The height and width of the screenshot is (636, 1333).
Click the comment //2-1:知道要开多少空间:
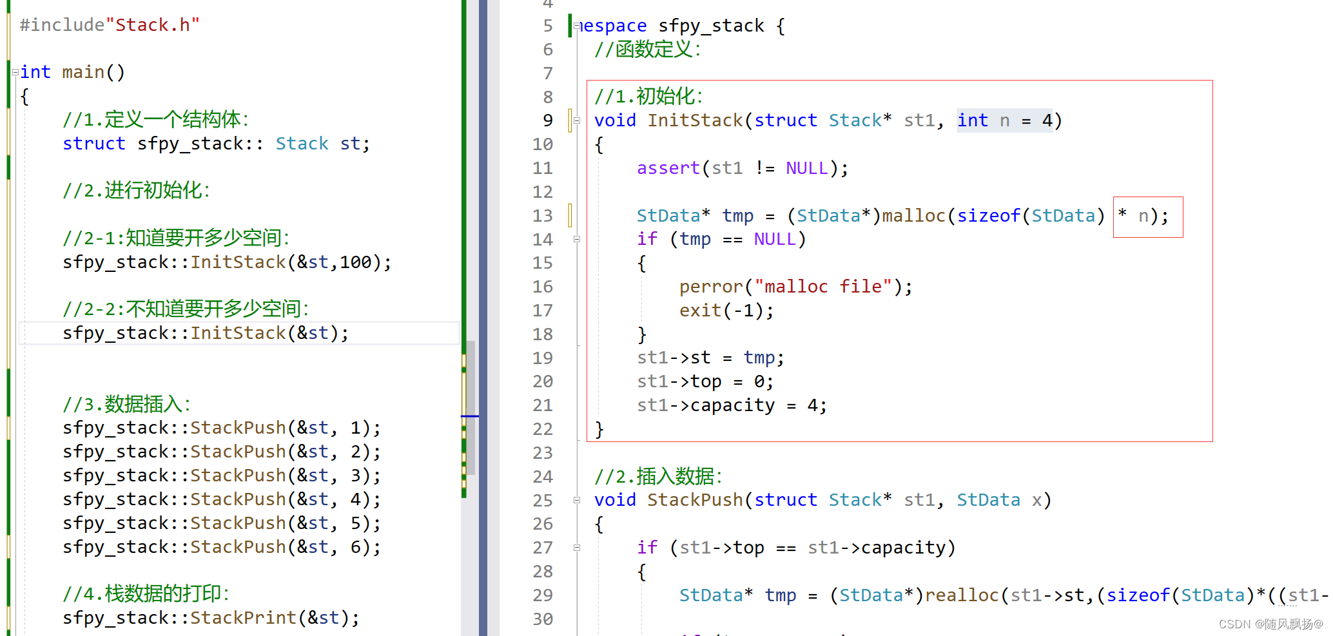pos(176,238)
